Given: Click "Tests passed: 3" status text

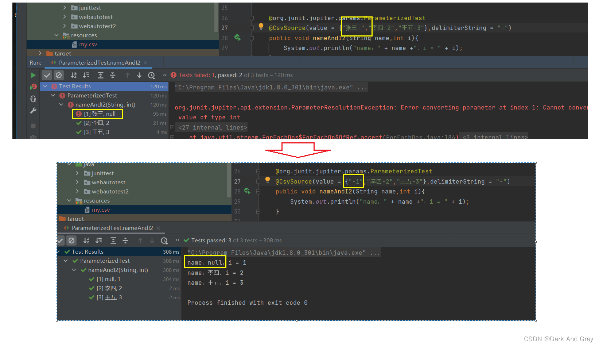Looking at the screenshot, I should (211, 241).
